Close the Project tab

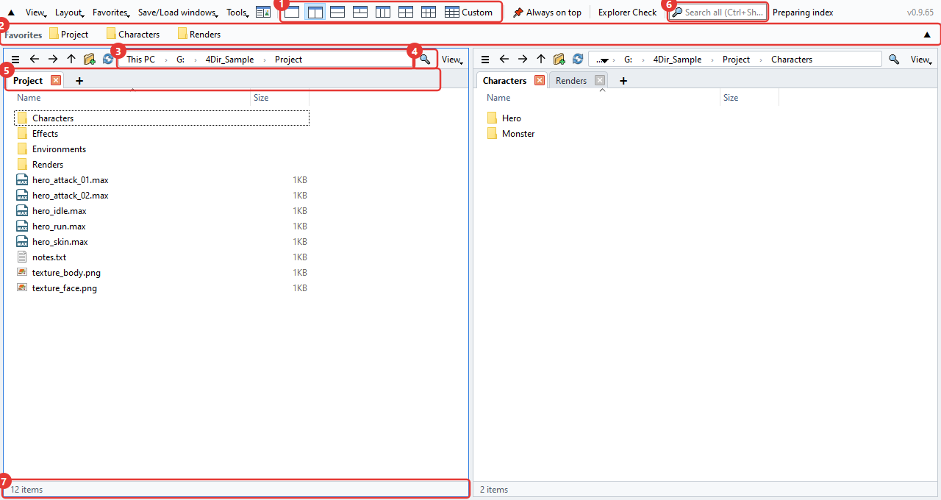(x=56, y=80)
